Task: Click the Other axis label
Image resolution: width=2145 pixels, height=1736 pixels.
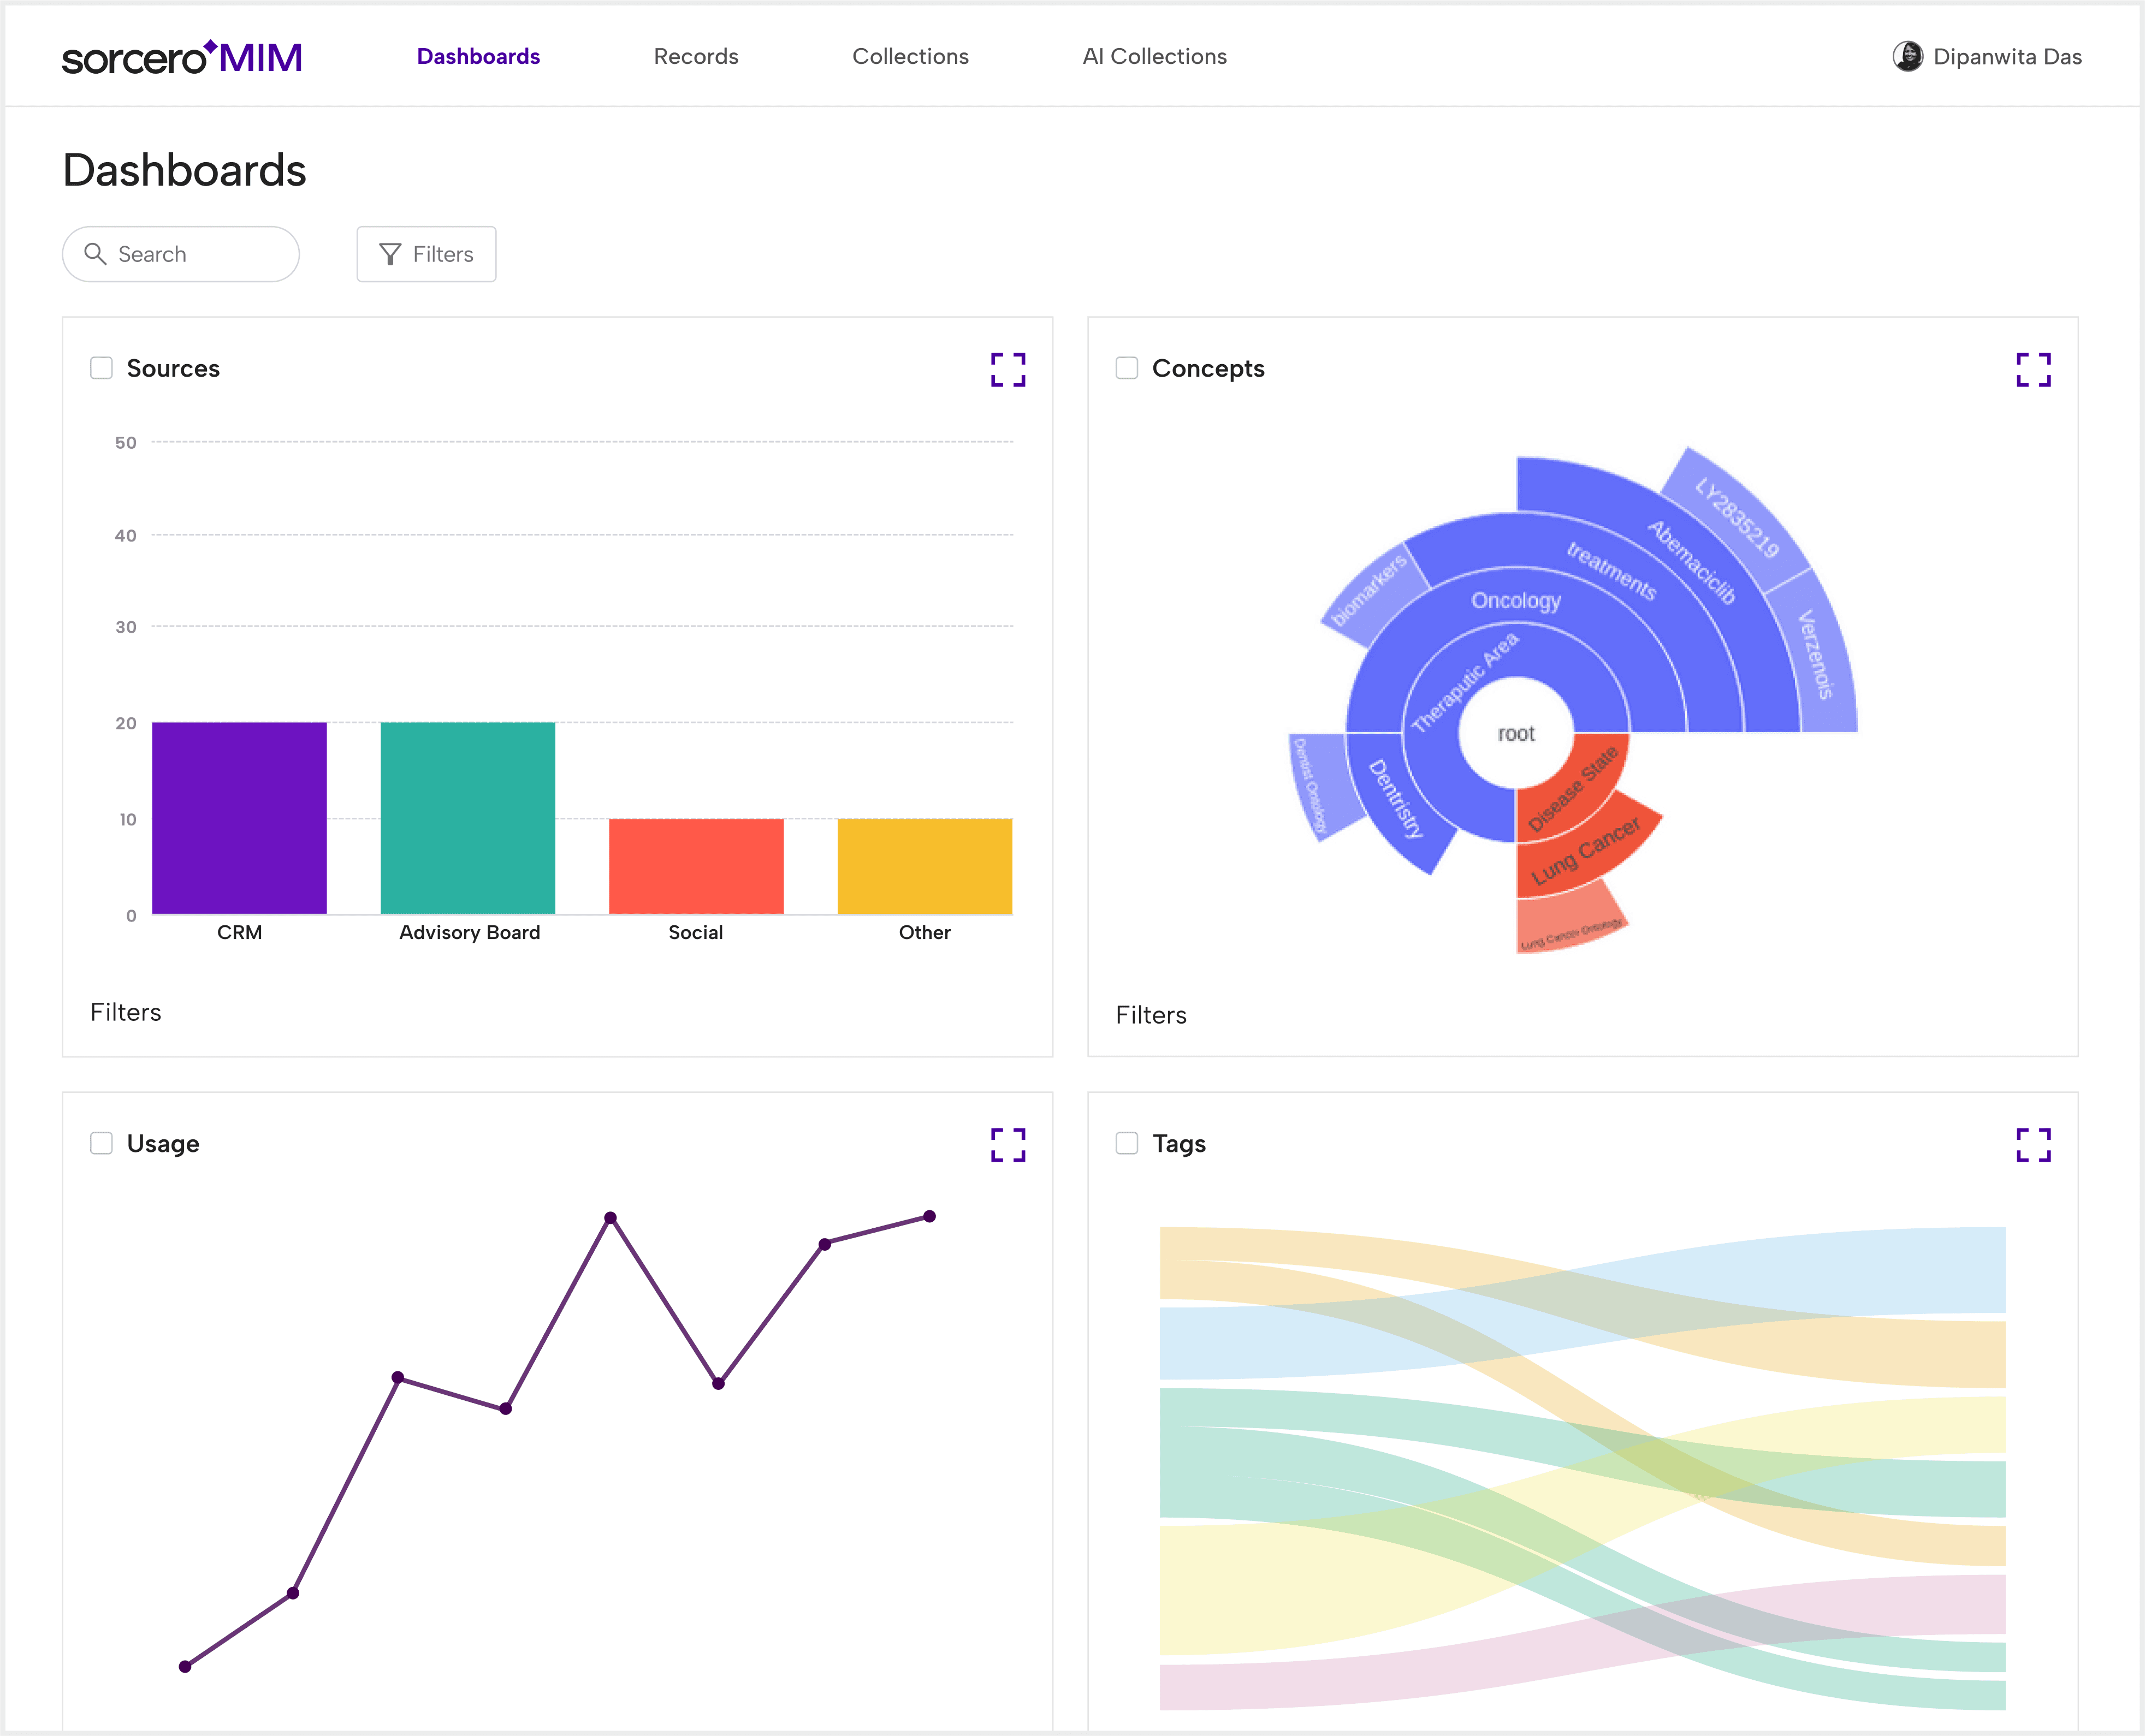Action: [x=925, y=932]
